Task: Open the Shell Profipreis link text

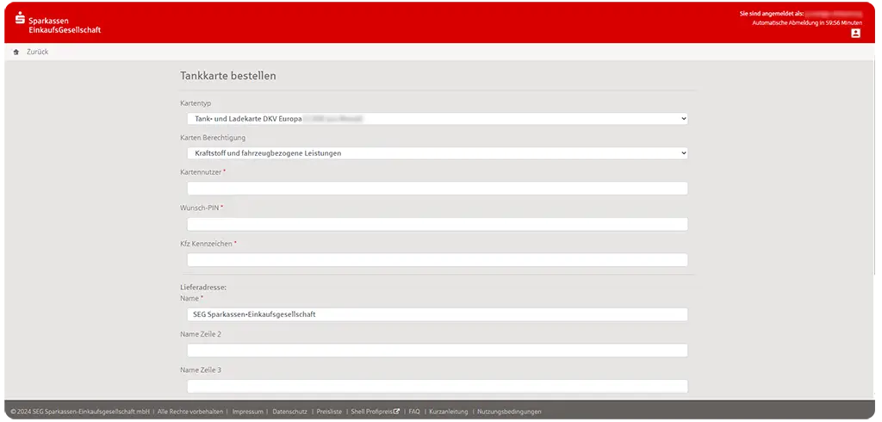Action: (x=371, y=412)
